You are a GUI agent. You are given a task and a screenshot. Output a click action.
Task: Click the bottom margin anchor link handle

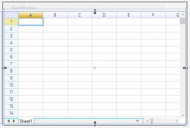pos(95,124)
